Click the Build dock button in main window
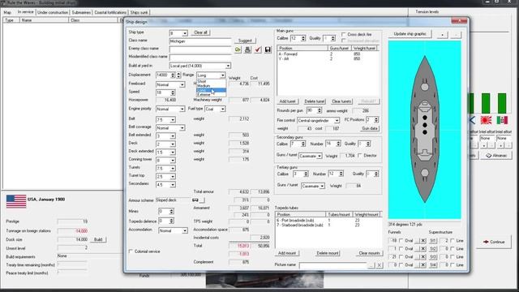The height and width of the screenshot is (292, 519). coord(98,239)
